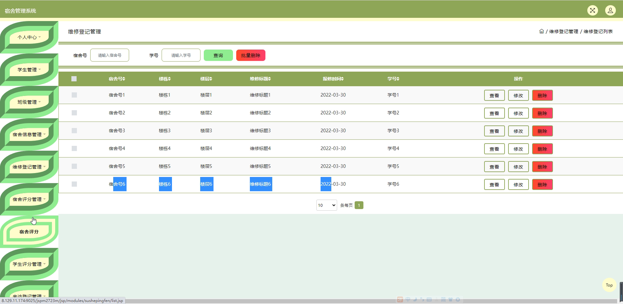The image size is (623, 304).
Task: Open the user profile icon
Action: [610, 10]
